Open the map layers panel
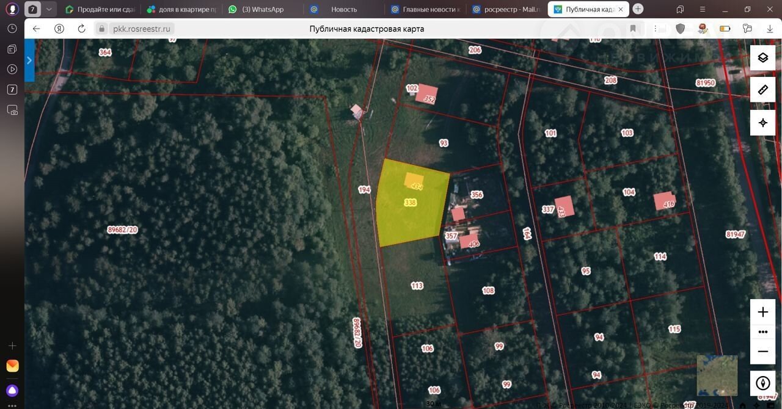This screenshot has width=782, height=409. 762,58
